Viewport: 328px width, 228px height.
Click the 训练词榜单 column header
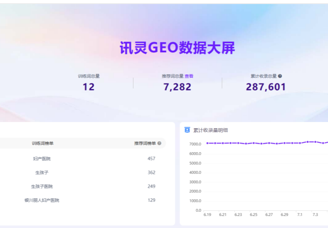click(x=42, y=143)
